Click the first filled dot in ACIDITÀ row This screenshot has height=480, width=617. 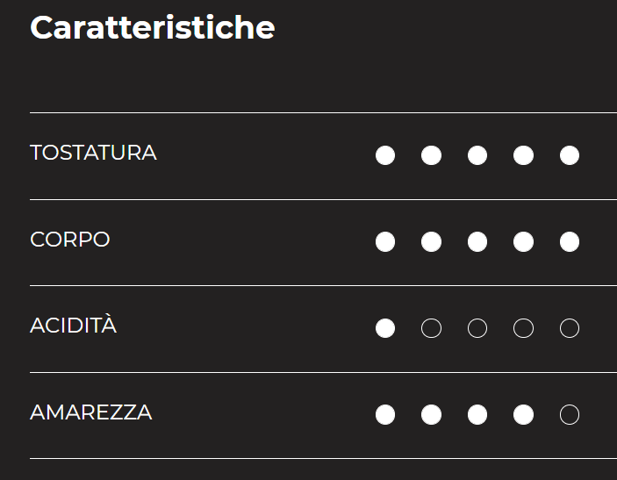click(385, 328)
